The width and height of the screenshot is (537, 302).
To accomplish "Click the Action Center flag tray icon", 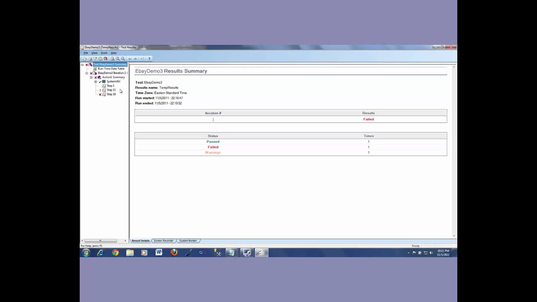I will pos(414,253).
